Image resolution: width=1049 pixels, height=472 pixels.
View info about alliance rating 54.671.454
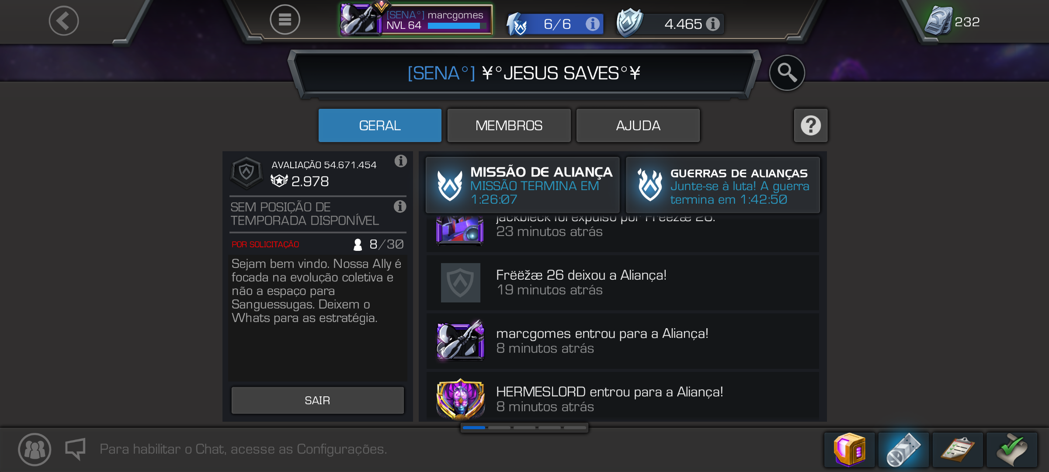[400, 161]
